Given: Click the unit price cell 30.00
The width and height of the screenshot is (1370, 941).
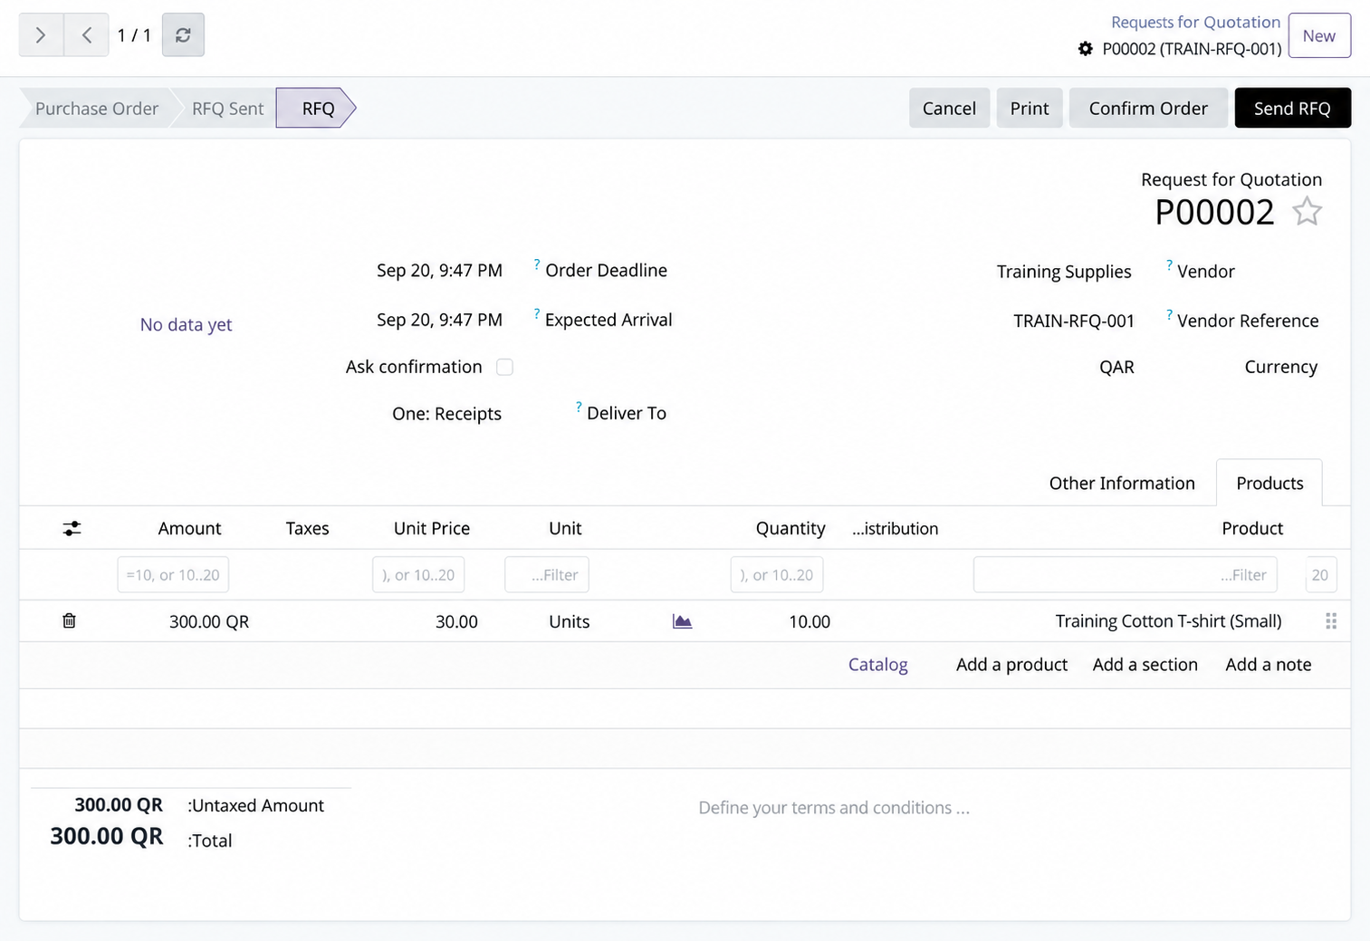Looking at the screenshot, I should pos(456,622).
